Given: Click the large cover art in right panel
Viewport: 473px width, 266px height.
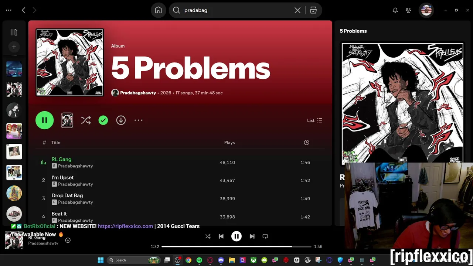Looking at the screenshot, I should pos(402,103).
